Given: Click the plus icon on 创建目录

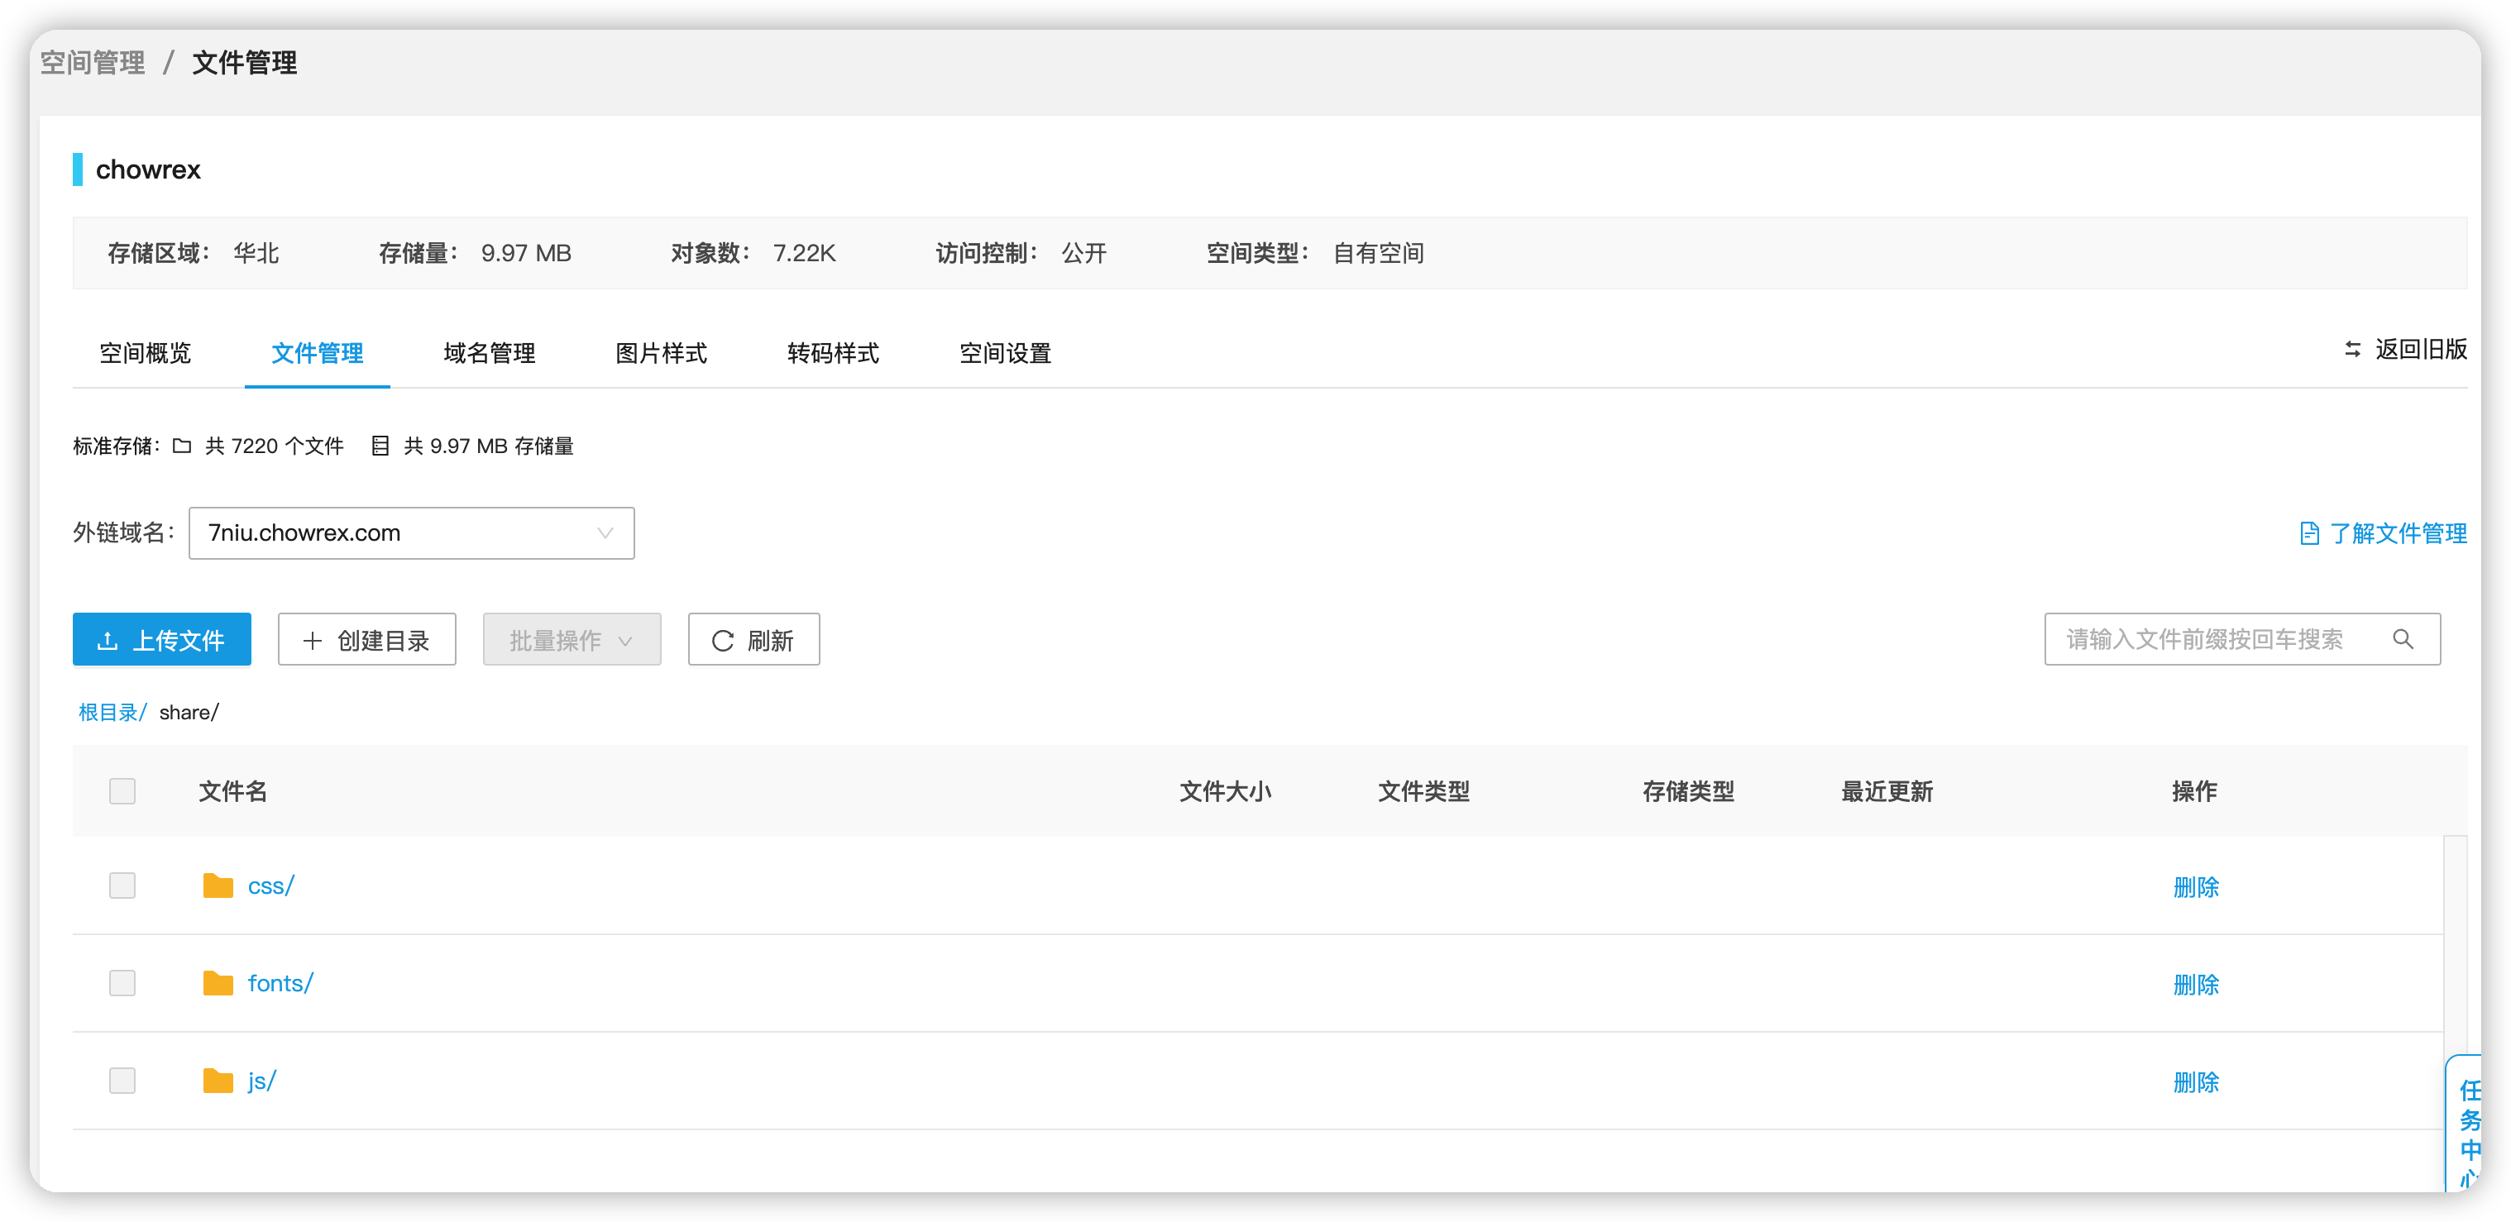Looking at the screenshot, I should pyautogui.click(x=312, y=640).
